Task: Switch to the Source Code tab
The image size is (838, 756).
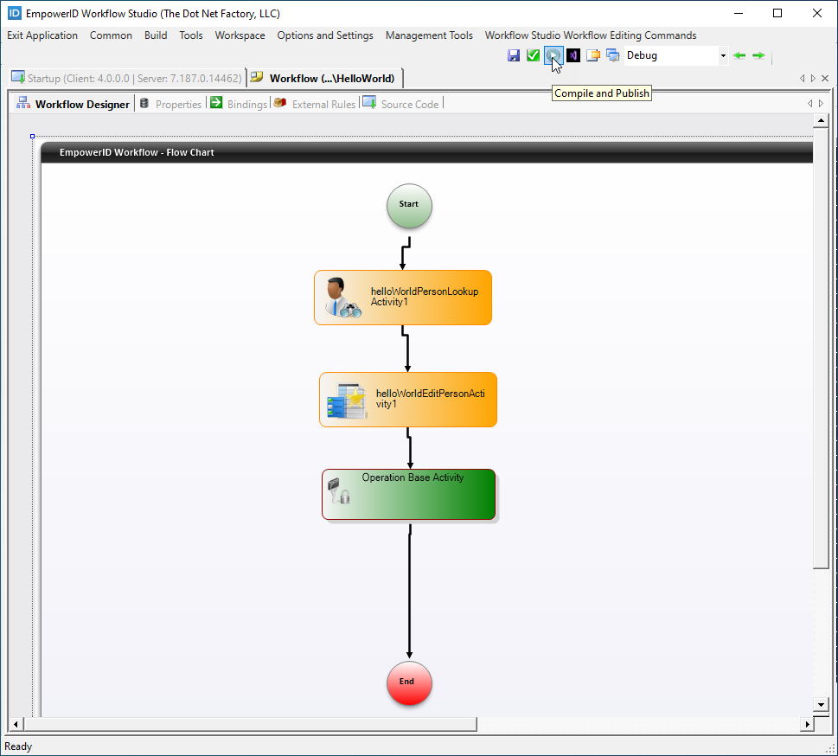Action: (408, 103)
